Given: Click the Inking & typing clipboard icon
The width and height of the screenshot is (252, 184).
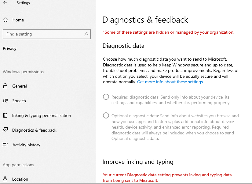Looking at the screenshot, I should tap(5, 115).
